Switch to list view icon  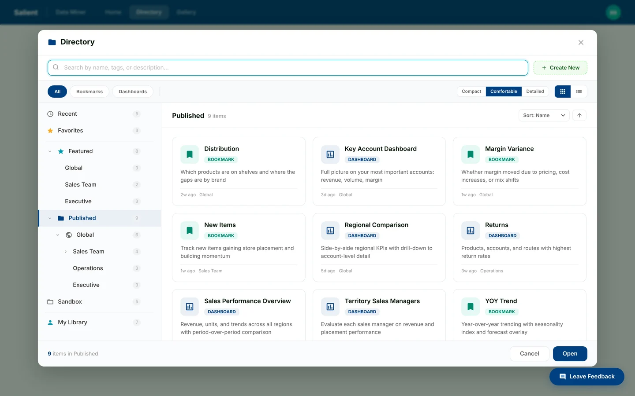coord(579,92)
